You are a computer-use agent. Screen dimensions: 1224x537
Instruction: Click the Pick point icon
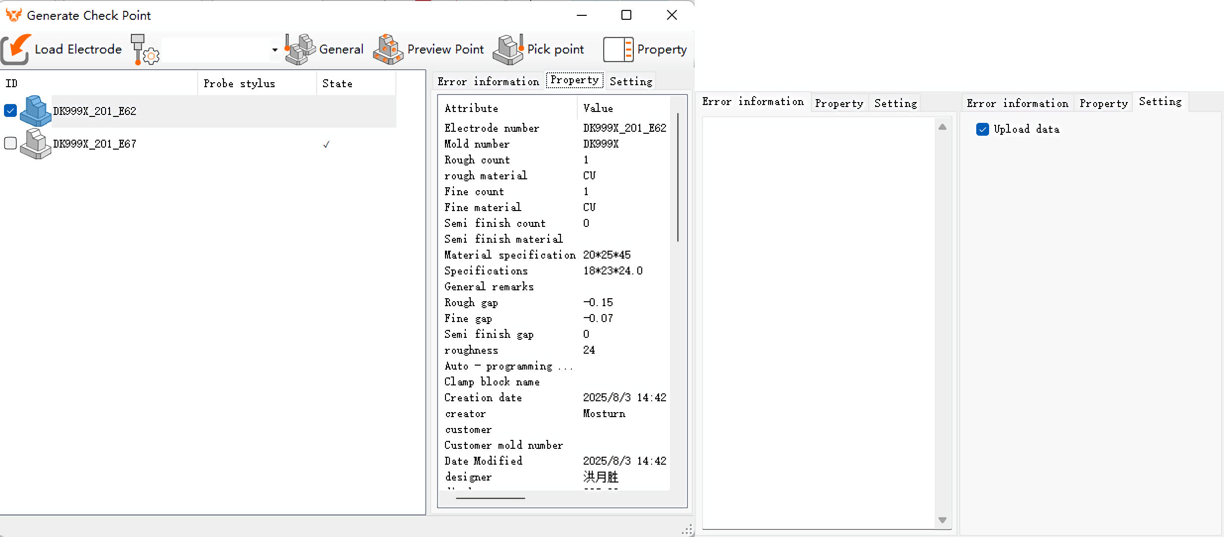pos(508,49)
